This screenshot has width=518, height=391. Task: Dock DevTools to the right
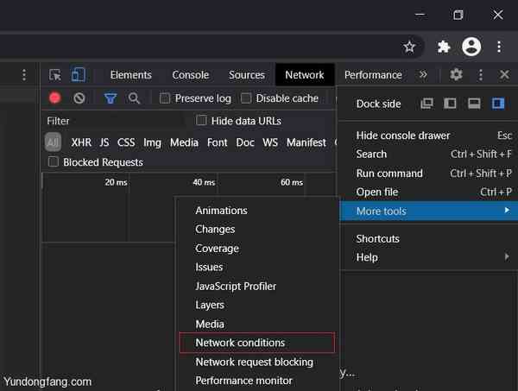tap(498, 104)
